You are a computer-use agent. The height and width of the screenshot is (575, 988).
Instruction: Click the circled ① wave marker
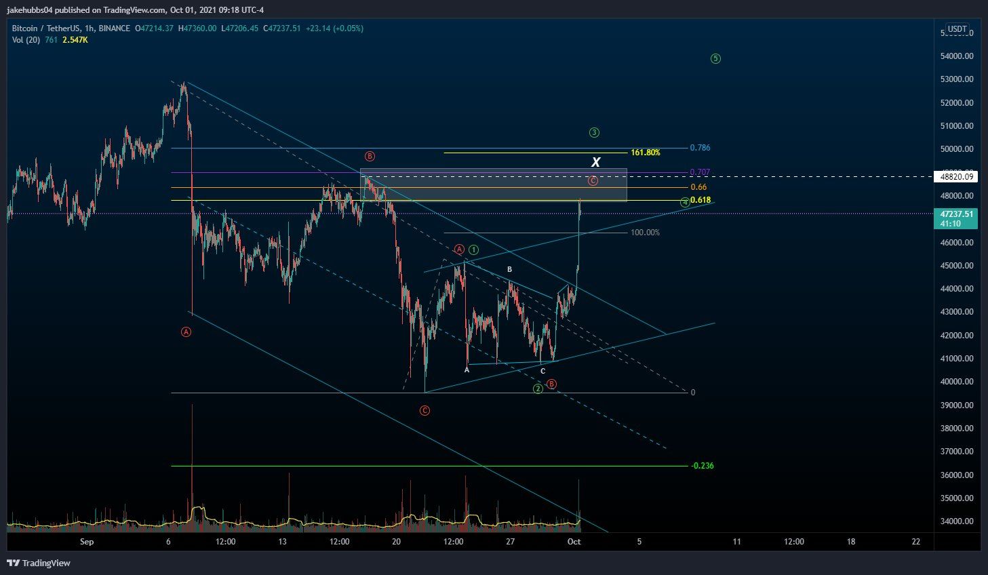click(473, 250)
